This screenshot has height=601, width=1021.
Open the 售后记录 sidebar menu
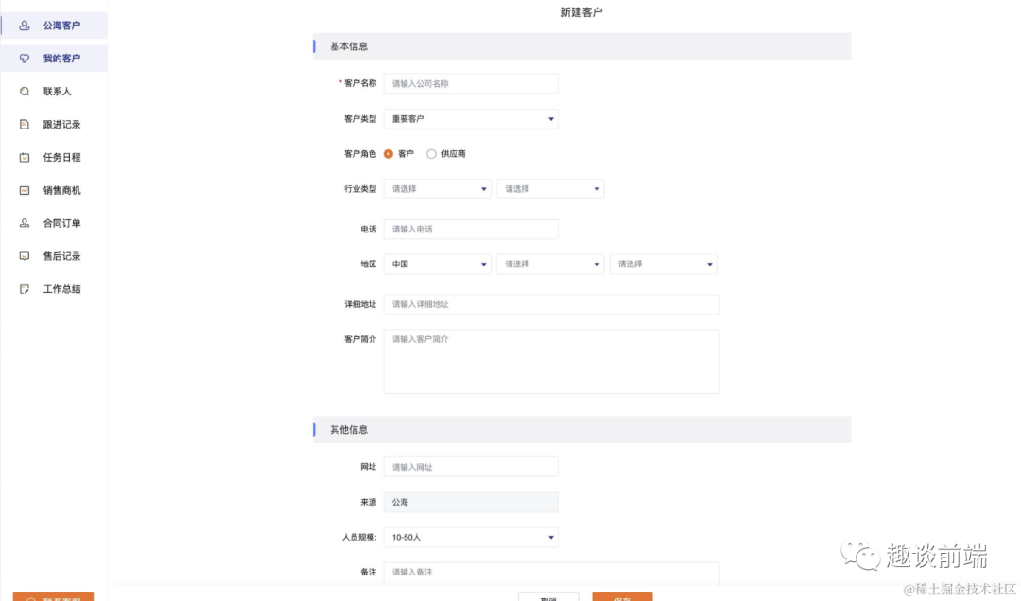pos(53,256)
